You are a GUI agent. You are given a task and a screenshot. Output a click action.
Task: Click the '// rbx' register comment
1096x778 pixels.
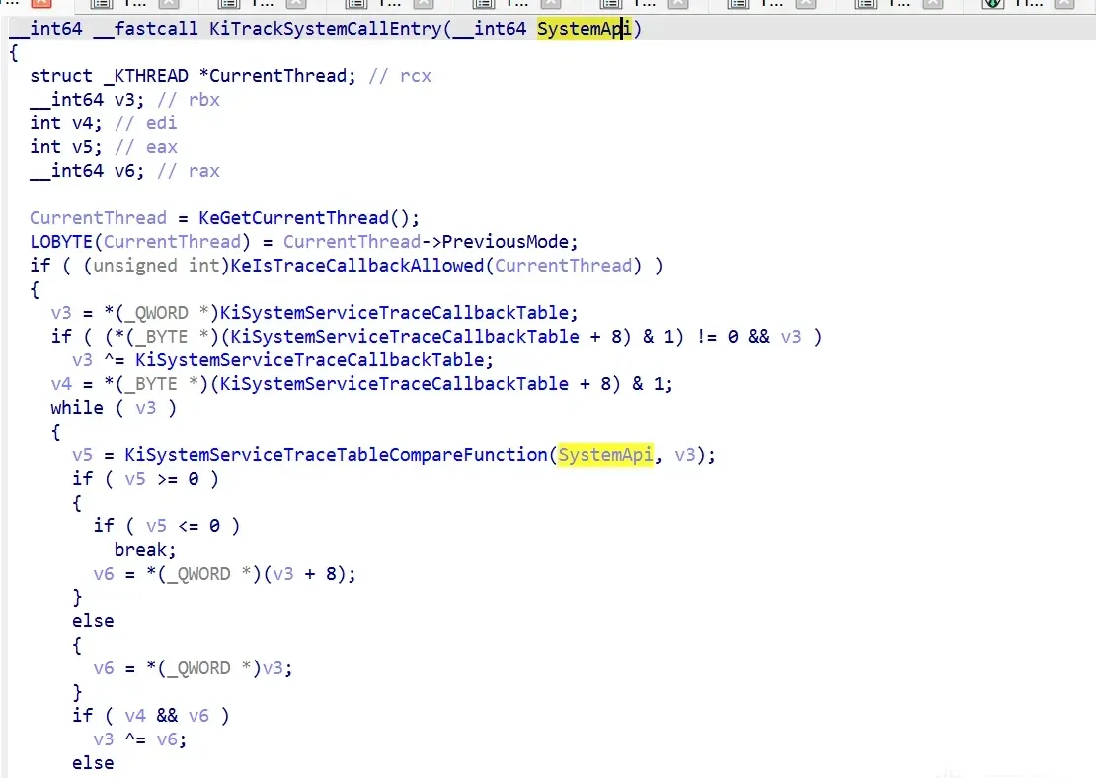tap(188, 100)
